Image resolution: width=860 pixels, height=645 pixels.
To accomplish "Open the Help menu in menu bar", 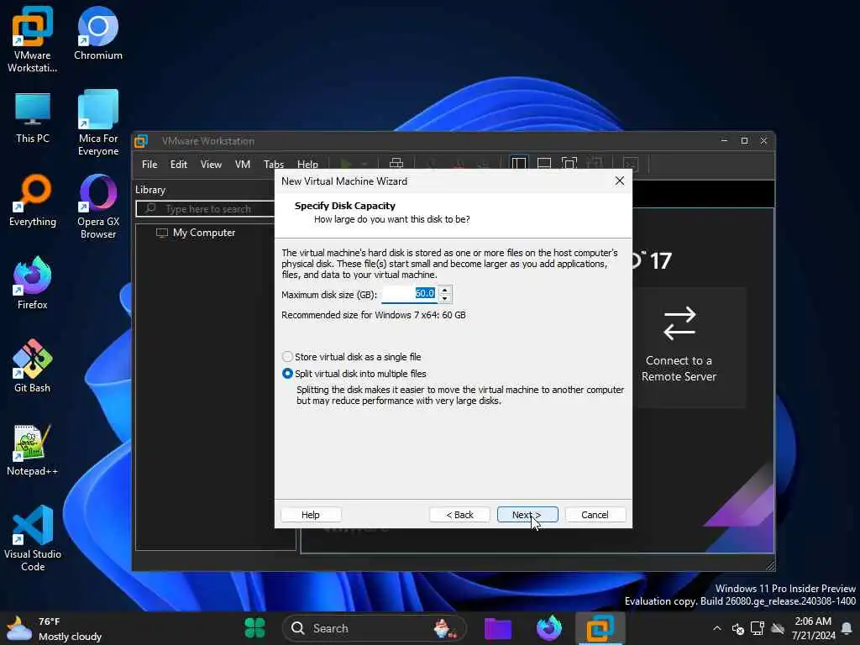I will tap(307, 165).
